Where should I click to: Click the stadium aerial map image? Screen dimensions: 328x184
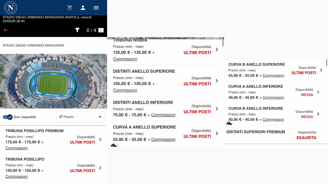tap(54, 81)
